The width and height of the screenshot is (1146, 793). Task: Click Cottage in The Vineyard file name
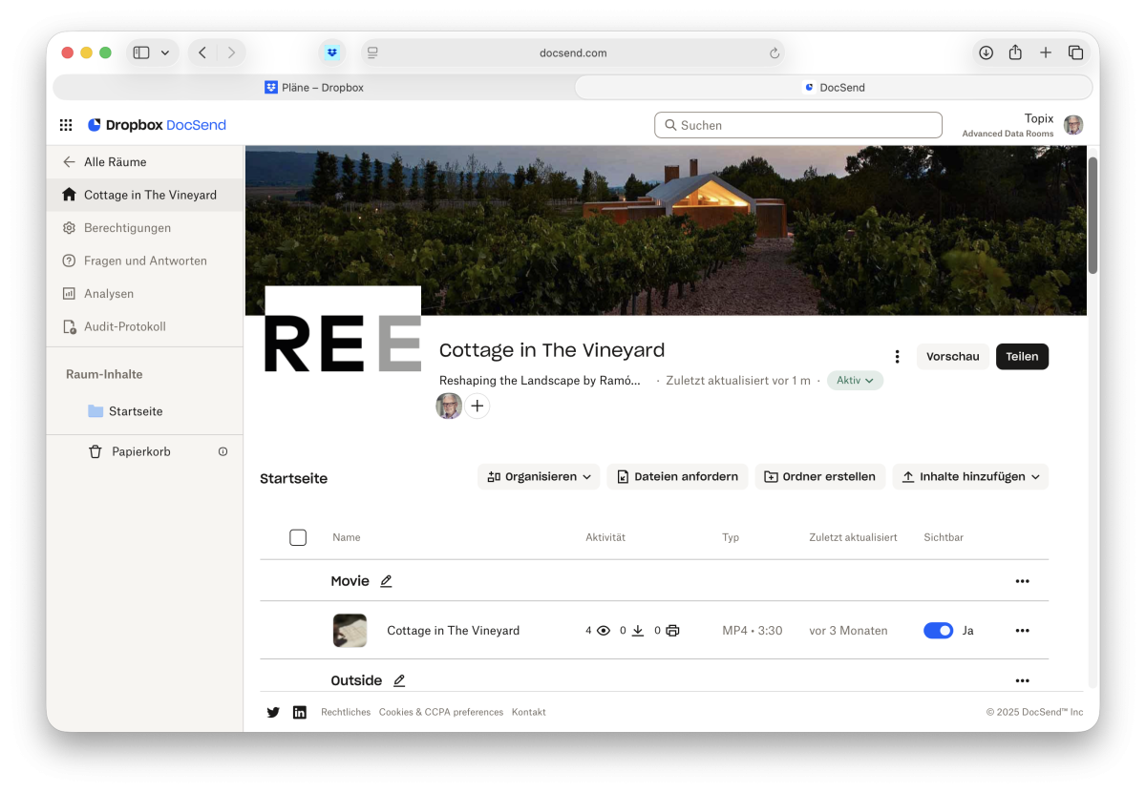coord(453,631)
